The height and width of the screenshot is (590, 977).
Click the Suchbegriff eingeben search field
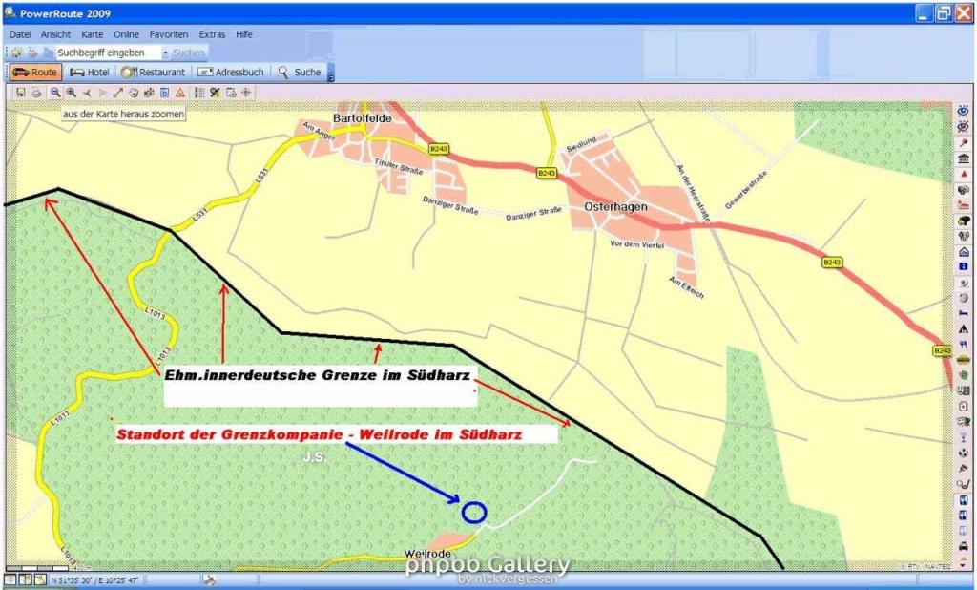[107, 53]
